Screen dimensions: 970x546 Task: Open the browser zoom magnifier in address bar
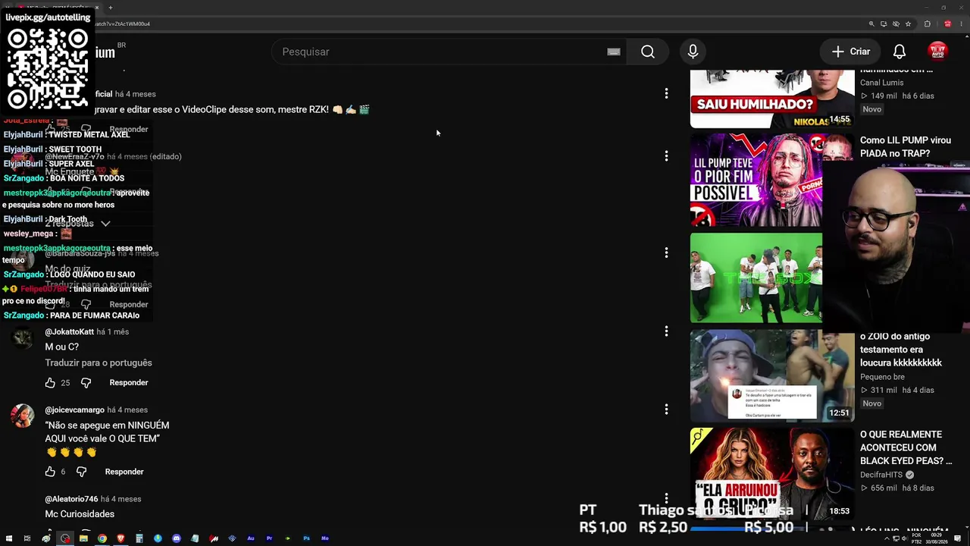point(871,24)
